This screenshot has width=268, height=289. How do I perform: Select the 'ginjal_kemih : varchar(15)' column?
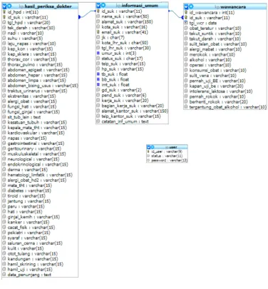[33, 217]
